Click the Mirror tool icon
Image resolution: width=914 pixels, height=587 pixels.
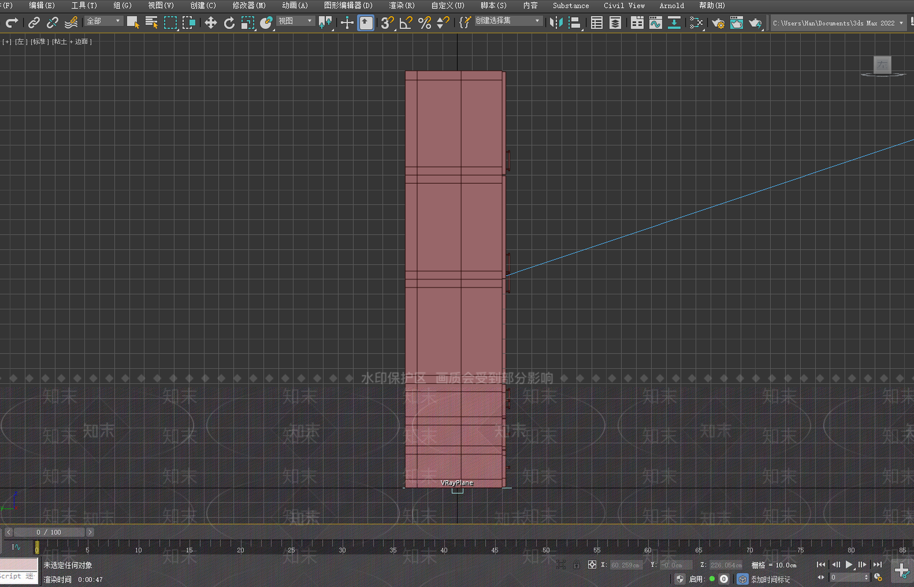(556, 23)
